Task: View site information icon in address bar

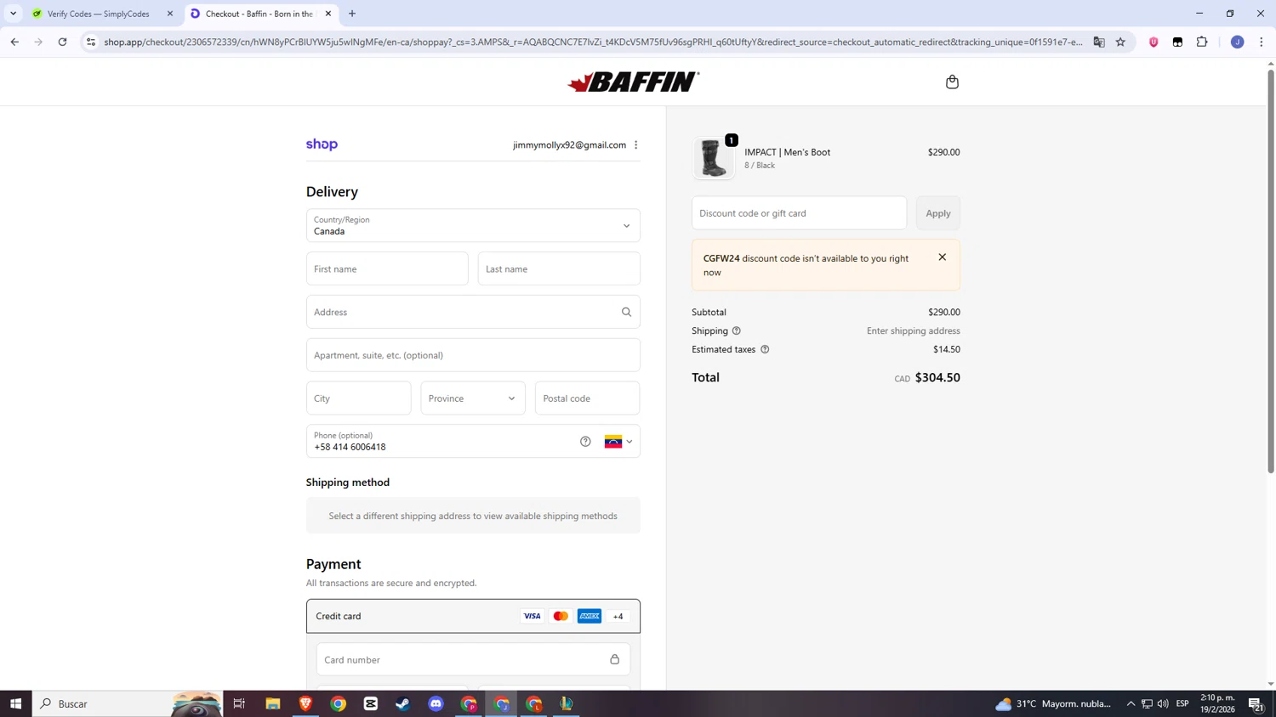Action: click(91, 42)
